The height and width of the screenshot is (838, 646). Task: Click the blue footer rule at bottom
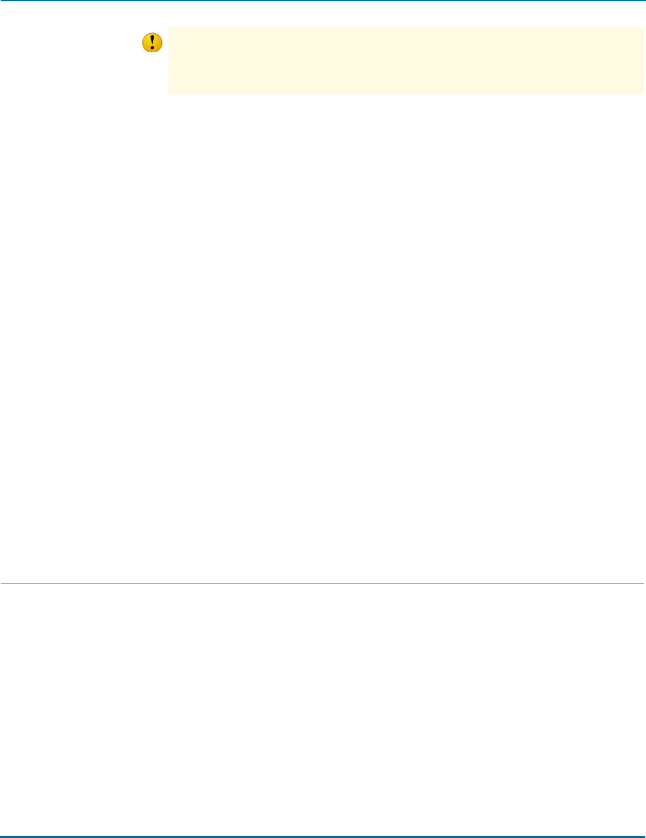pyautogui.click(x=323, y=836)
